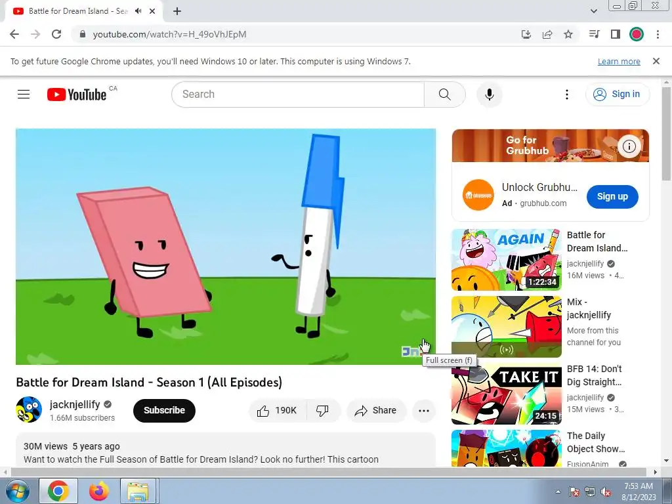672x504 pixels.
Task: Open the Mix - jacknjellify thumbnail
Action: 506,327
